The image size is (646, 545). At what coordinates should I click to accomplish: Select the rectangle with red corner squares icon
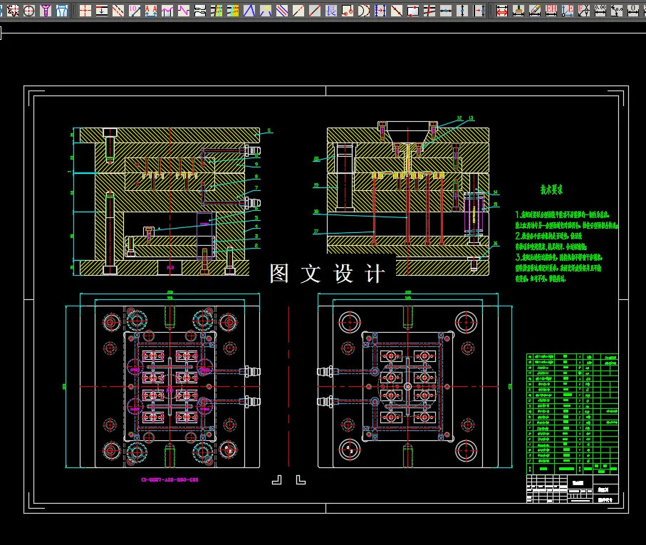[x=413, y=10]
